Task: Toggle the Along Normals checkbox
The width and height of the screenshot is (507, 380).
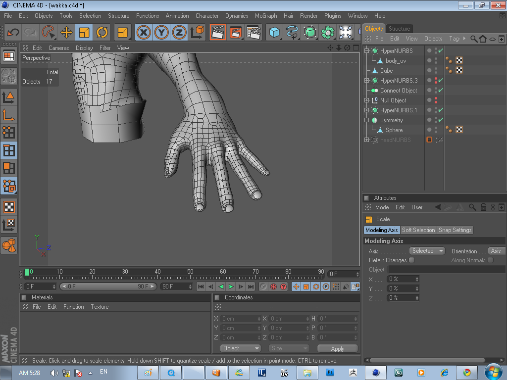Action: [x=491, y=260]
